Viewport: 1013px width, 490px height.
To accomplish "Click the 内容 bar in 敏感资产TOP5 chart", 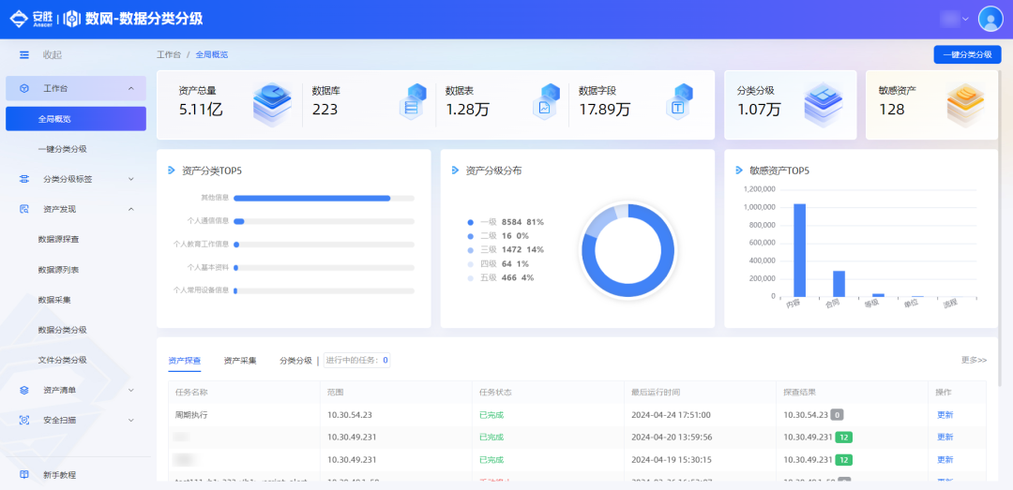I will pos(799,250).
